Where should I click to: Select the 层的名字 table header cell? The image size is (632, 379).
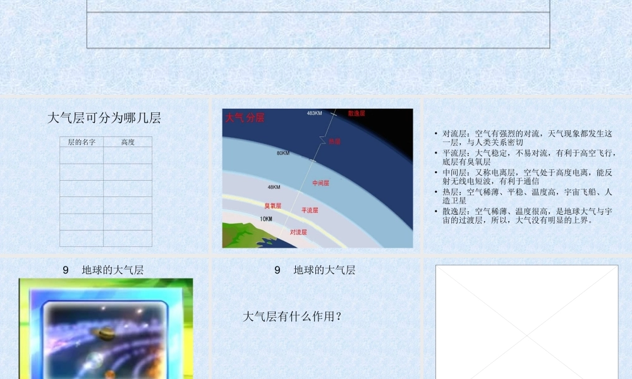coord(82,142)
